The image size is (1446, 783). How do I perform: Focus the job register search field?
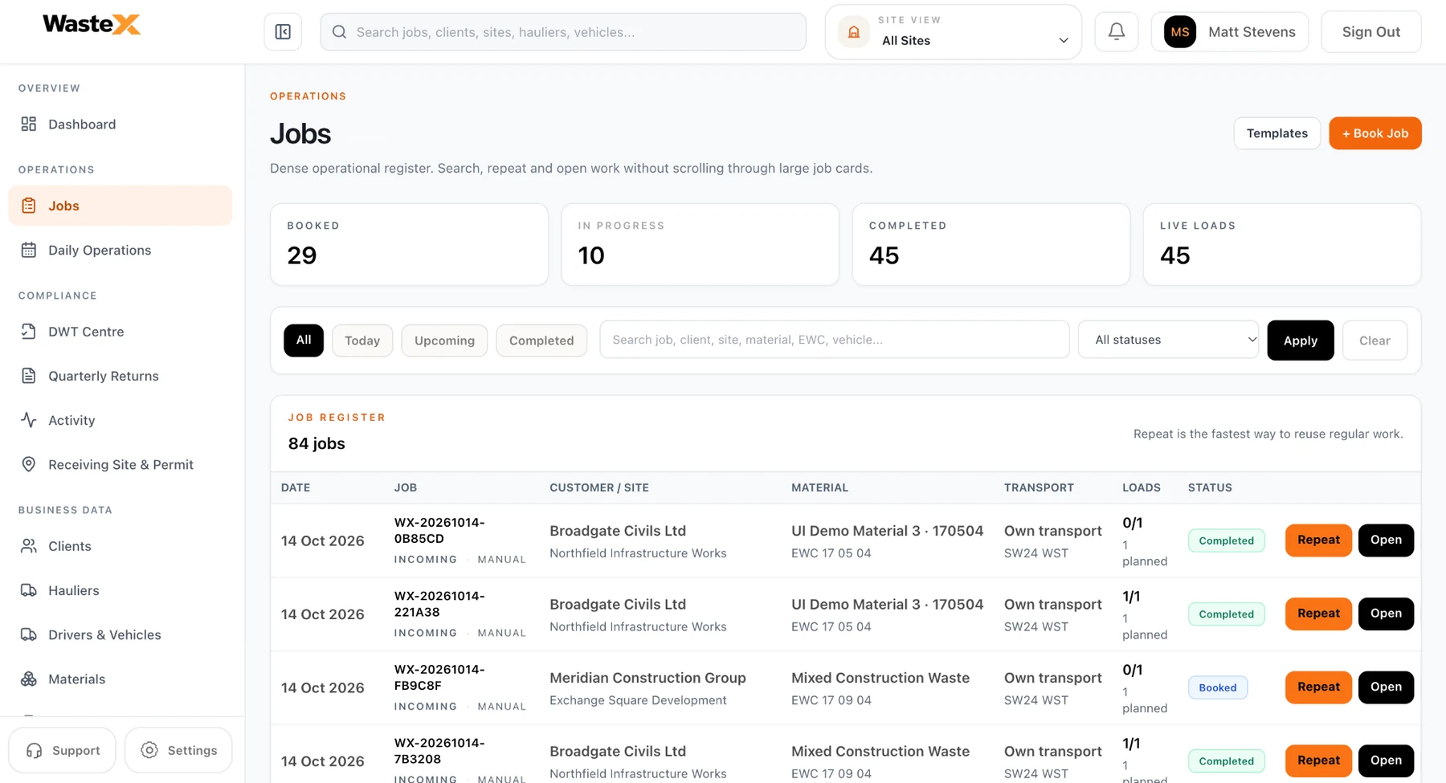click(834, 340)
